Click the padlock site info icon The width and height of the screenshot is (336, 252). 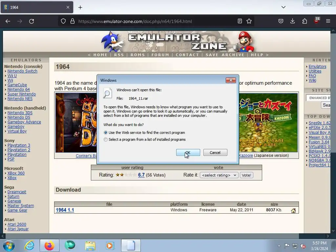(73, 21)
